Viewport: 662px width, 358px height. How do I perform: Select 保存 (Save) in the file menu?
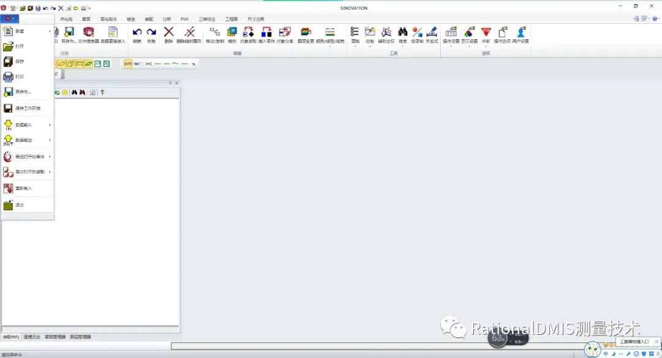(x=27, y=62)
